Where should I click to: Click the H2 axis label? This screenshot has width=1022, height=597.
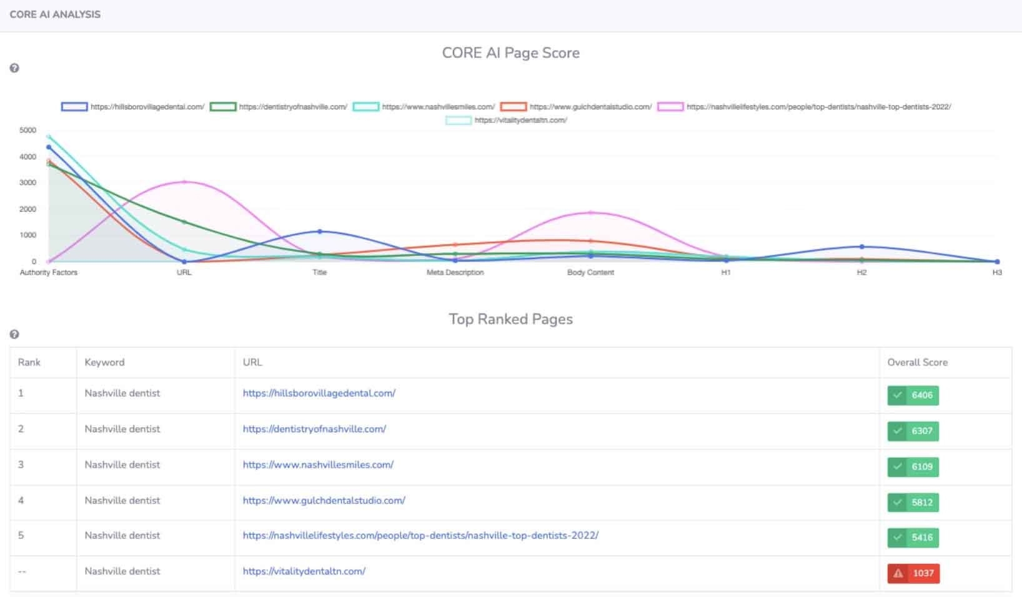(861, 272)
